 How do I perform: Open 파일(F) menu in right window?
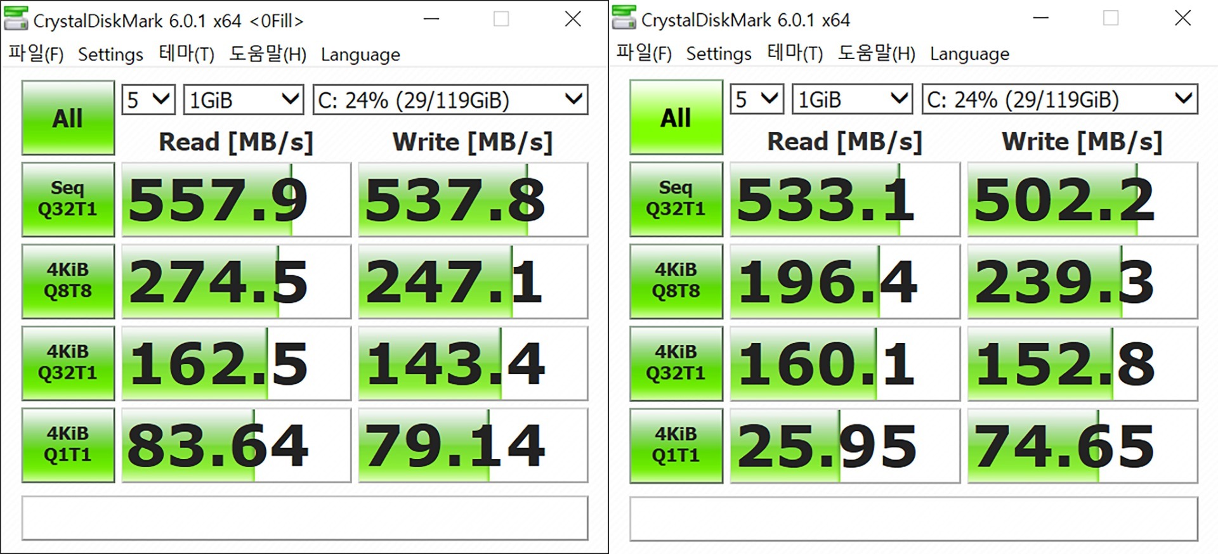click(643, 53)
